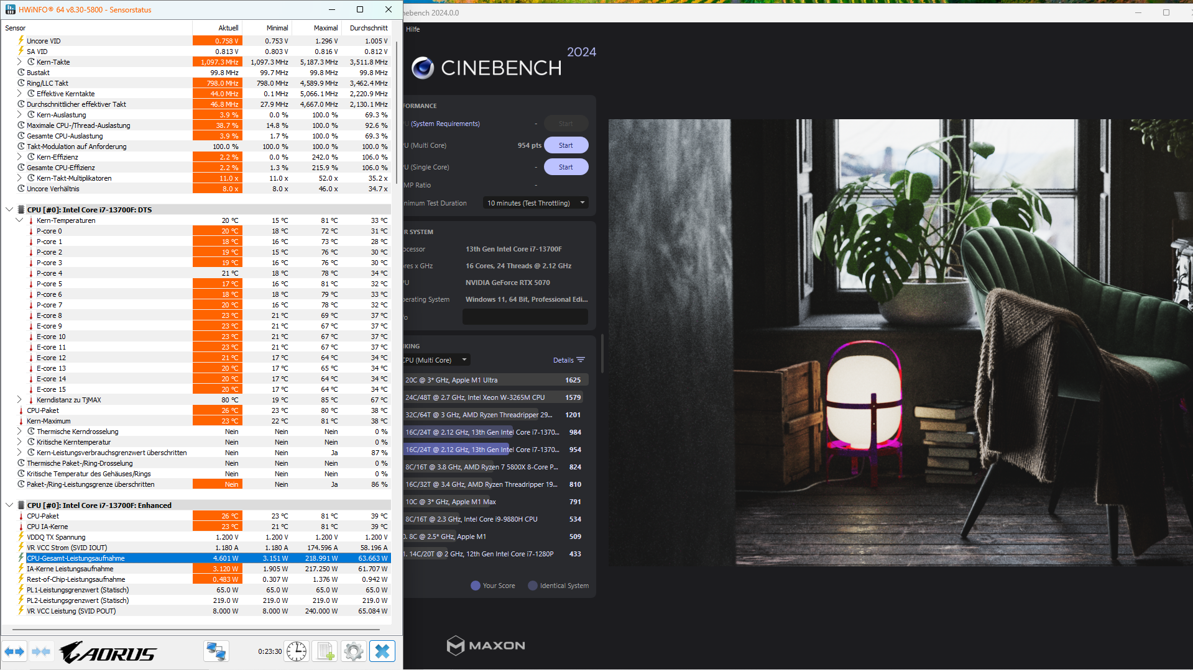The width and height of the screenshot is (1193, 670).
Task: Expand the Thermische Kerndrosselung row
Action: [x=19, y=432]
